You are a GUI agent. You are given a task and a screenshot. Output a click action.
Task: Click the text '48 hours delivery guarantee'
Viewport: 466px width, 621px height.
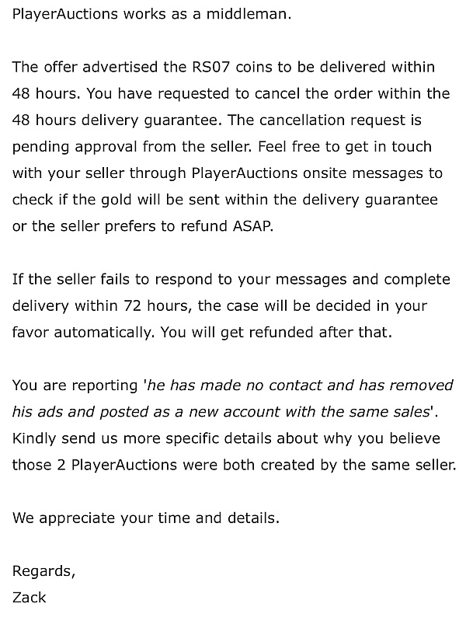(x=116, y=120)
